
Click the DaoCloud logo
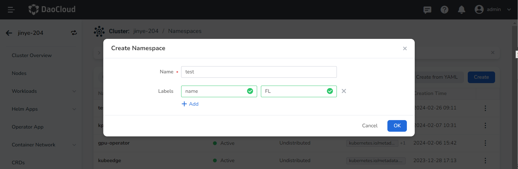[52, 9]
